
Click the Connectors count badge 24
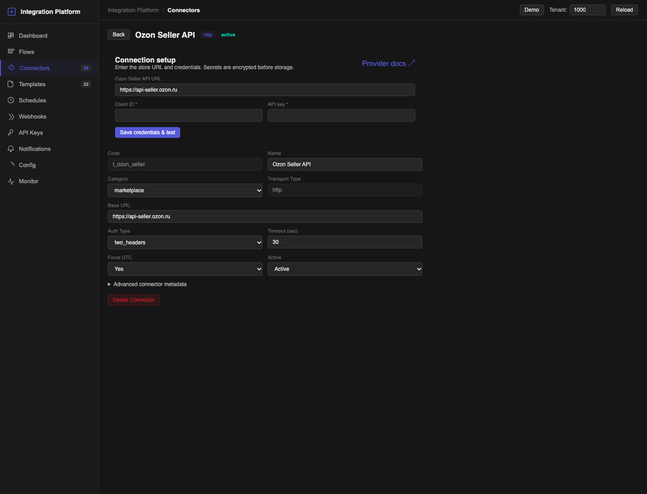(x=86, y=68)
